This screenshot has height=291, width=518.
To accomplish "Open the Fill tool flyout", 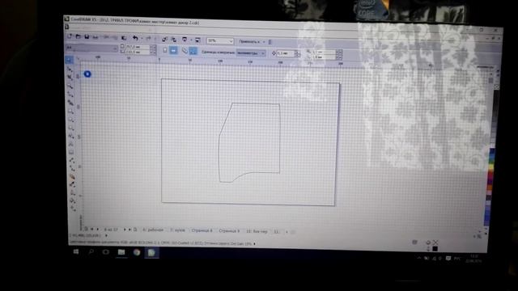I will 73,200.
